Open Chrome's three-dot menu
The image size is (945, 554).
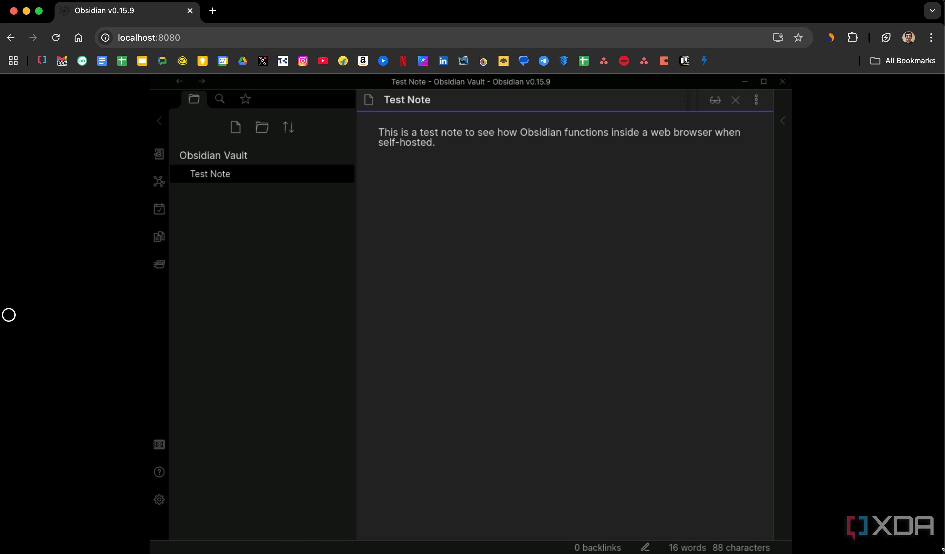(931, 38)
